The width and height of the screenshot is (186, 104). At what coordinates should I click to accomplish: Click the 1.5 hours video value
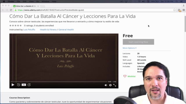142,57
